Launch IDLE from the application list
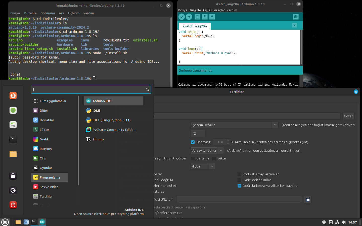The height and width of the screenshot is (226, 362). pos(113,110)
